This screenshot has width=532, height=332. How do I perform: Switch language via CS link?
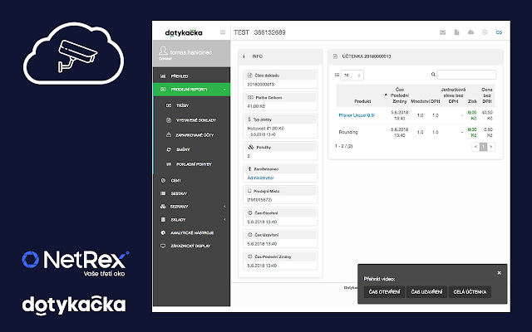pyautogui.click(x=499, y=32)
